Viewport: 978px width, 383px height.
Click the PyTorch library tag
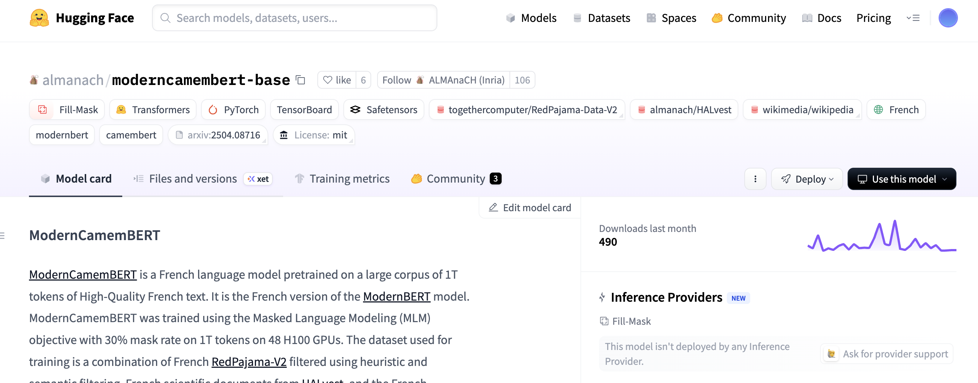point(233,109)
